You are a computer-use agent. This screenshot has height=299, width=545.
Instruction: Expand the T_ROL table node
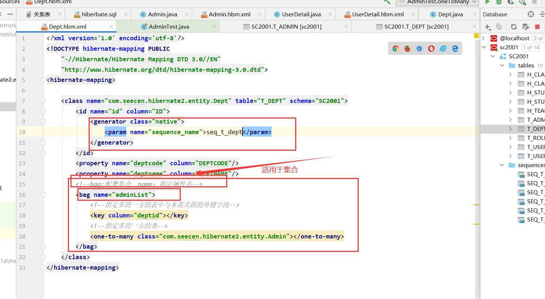511,138
